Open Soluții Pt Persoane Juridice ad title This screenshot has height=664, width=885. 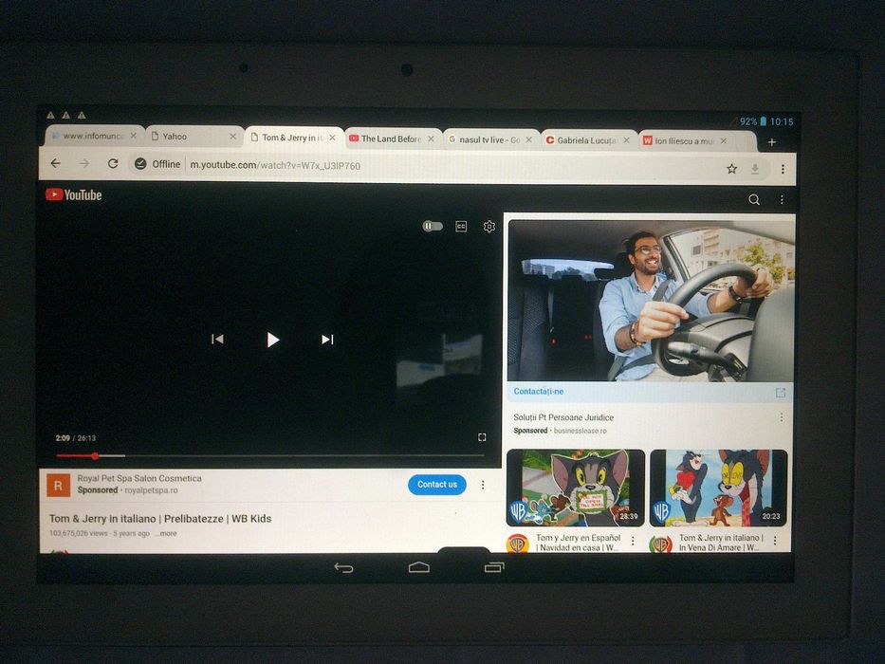pyautogui.click(x=563, y=417)
